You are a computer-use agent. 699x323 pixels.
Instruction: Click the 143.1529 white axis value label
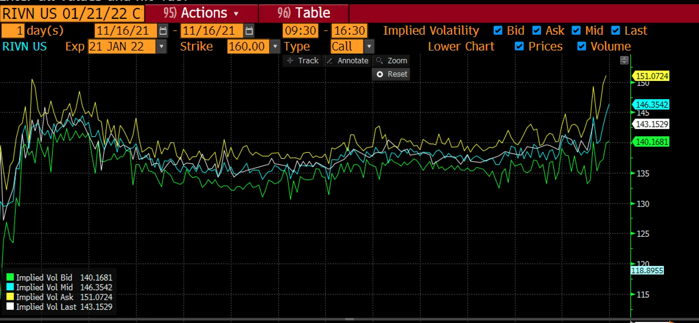click(651, 124)
